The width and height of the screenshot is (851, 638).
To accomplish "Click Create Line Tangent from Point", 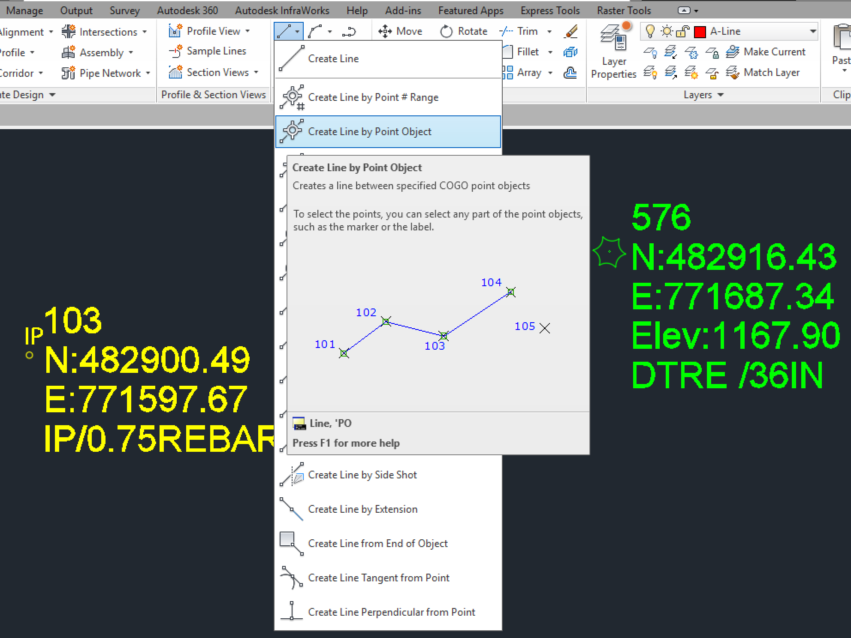I will (x=378, y=578).
